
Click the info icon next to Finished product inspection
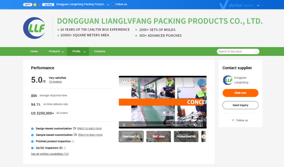pos(73,141)
